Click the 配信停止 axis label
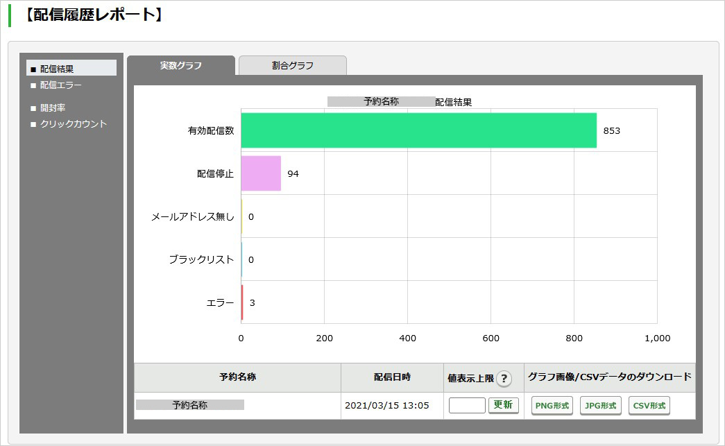Viewport: 725px width, 446px height. (216, 174)
